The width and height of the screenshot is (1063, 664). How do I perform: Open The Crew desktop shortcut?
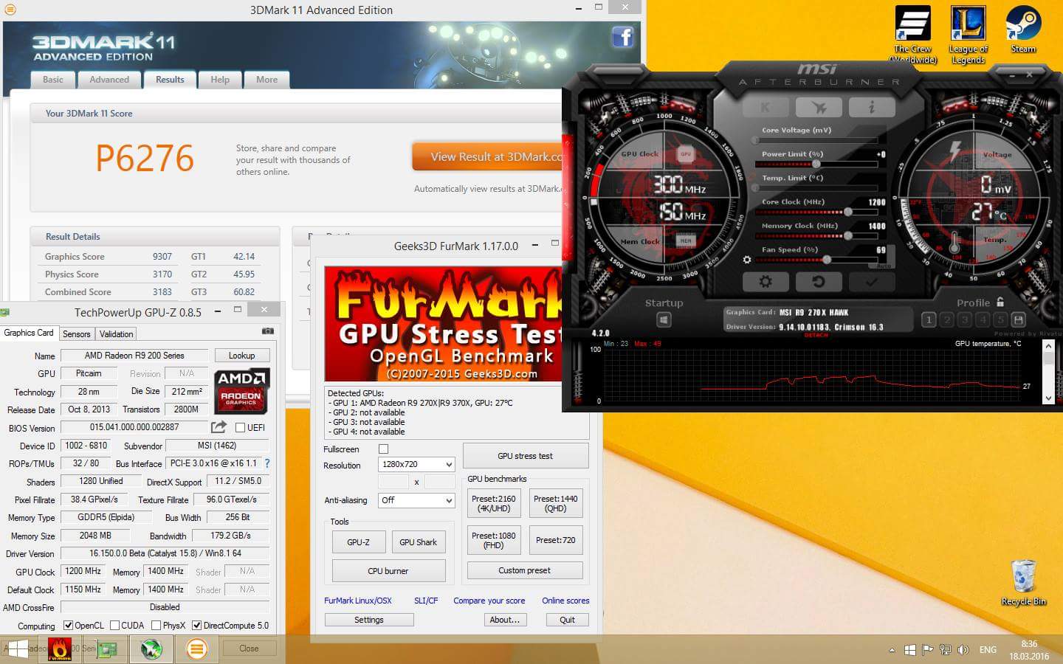(912, 34)
